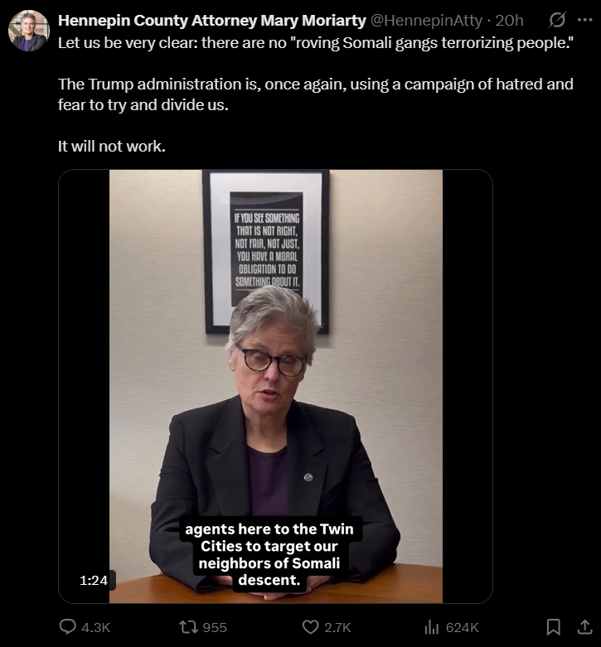Screen dimensions: 601x647
Task: Click the 955 reposts count
Action: coord(215,628)
